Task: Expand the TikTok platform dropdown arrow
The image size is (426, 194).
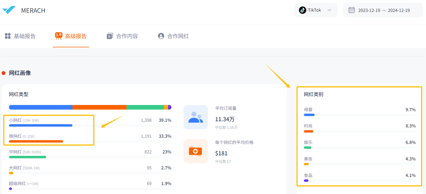Action: pos(329,10)
